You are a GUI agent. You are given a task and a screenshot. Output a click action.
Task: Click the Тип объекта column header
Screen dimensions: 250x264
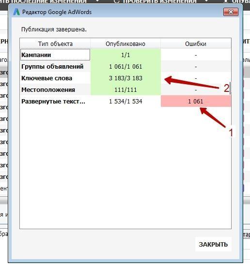coord(55,44)
